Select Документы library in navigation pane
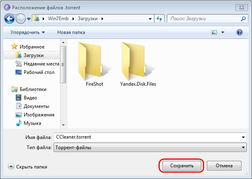Image resolution: width=252 pixels, height=179 pixels. pyautogui.click(x=36, y=106)
